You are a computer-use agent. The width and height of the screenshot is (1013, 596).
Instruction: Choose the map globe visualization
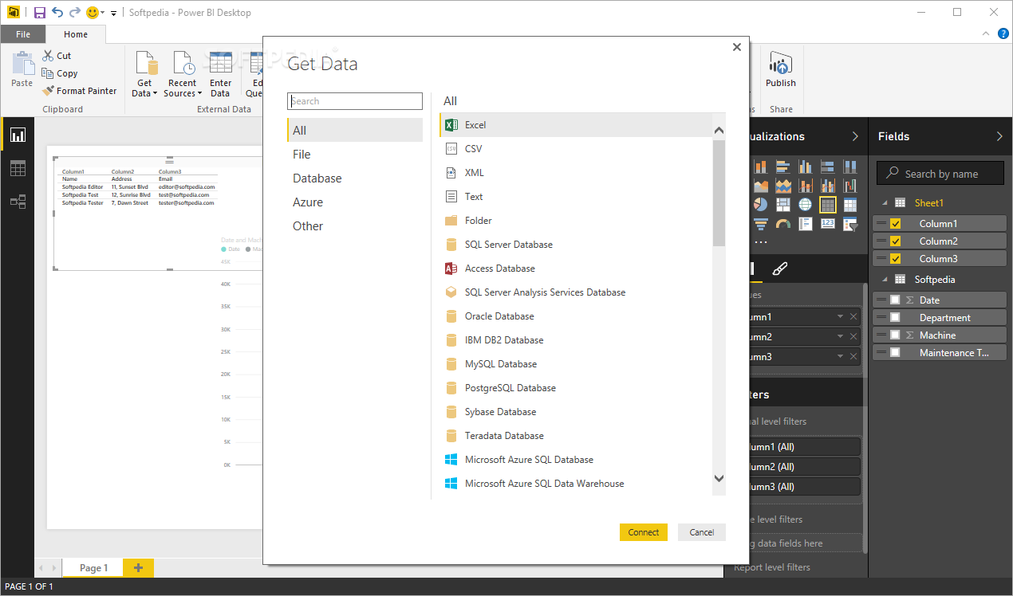(806, 205)
